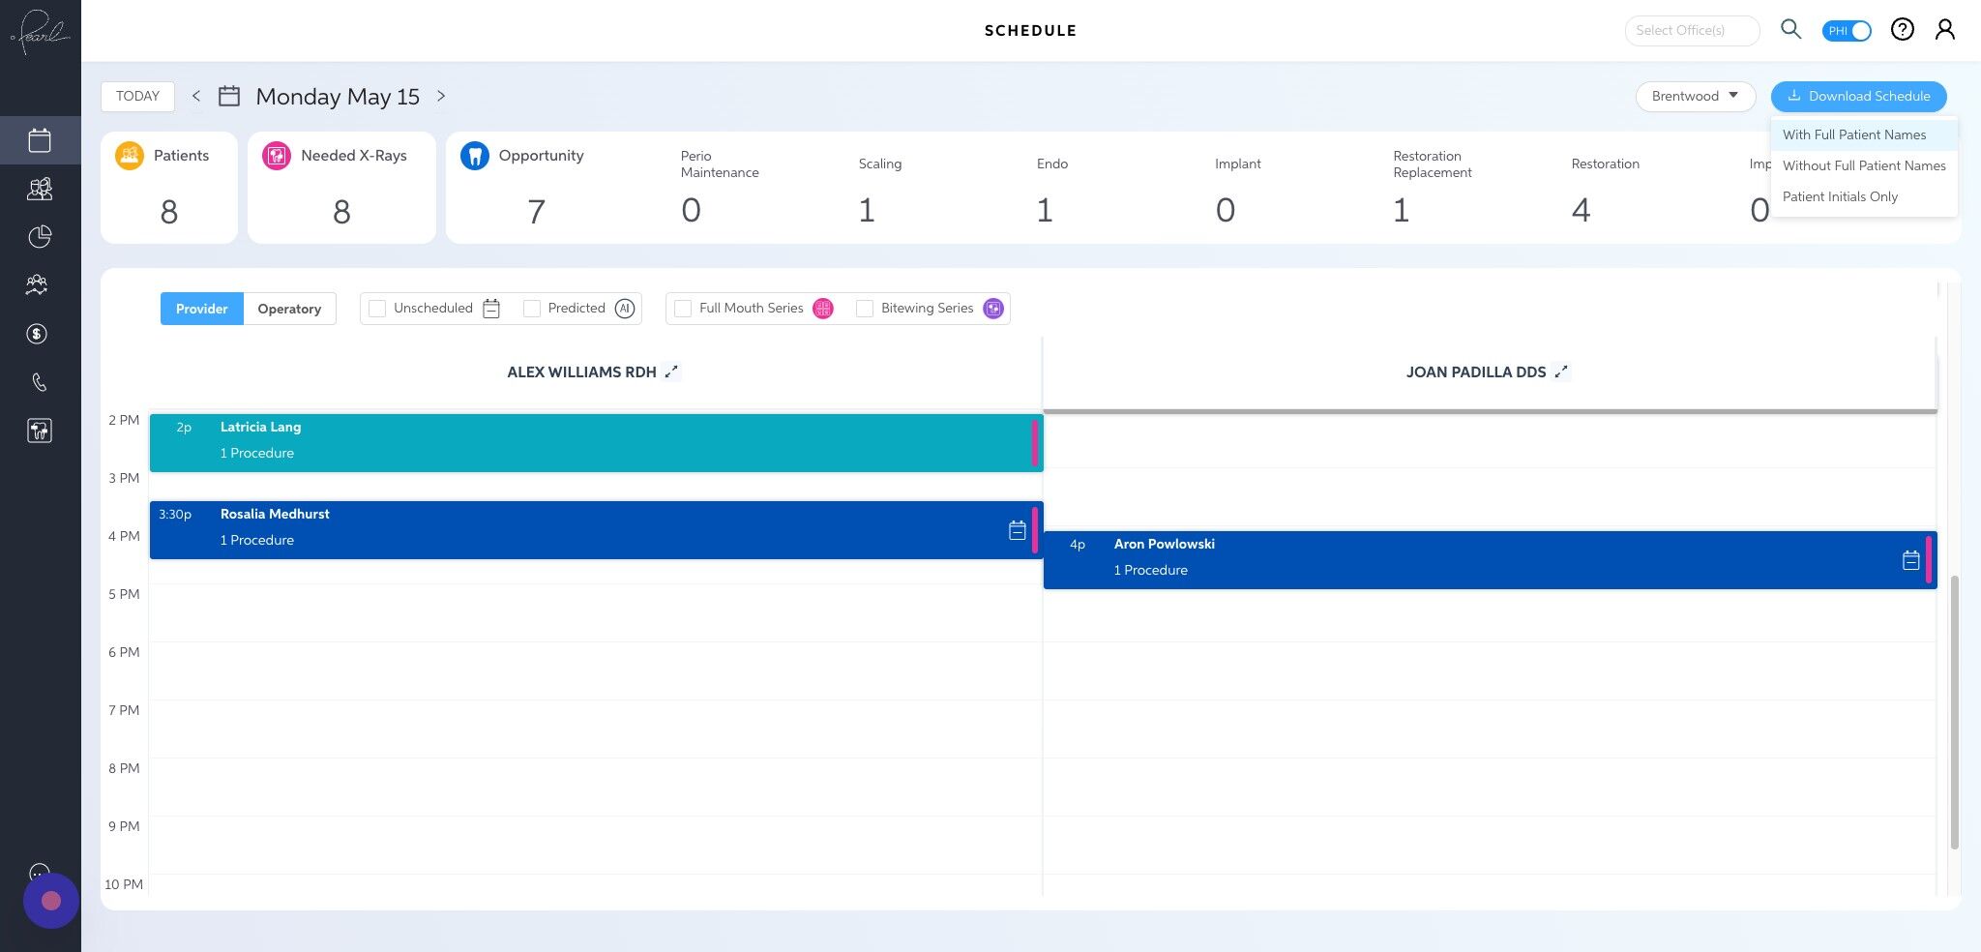Click the schedule vertical scrollbar
Viewport: 1981px width, 952px height.
click(x=1954, y=712)
